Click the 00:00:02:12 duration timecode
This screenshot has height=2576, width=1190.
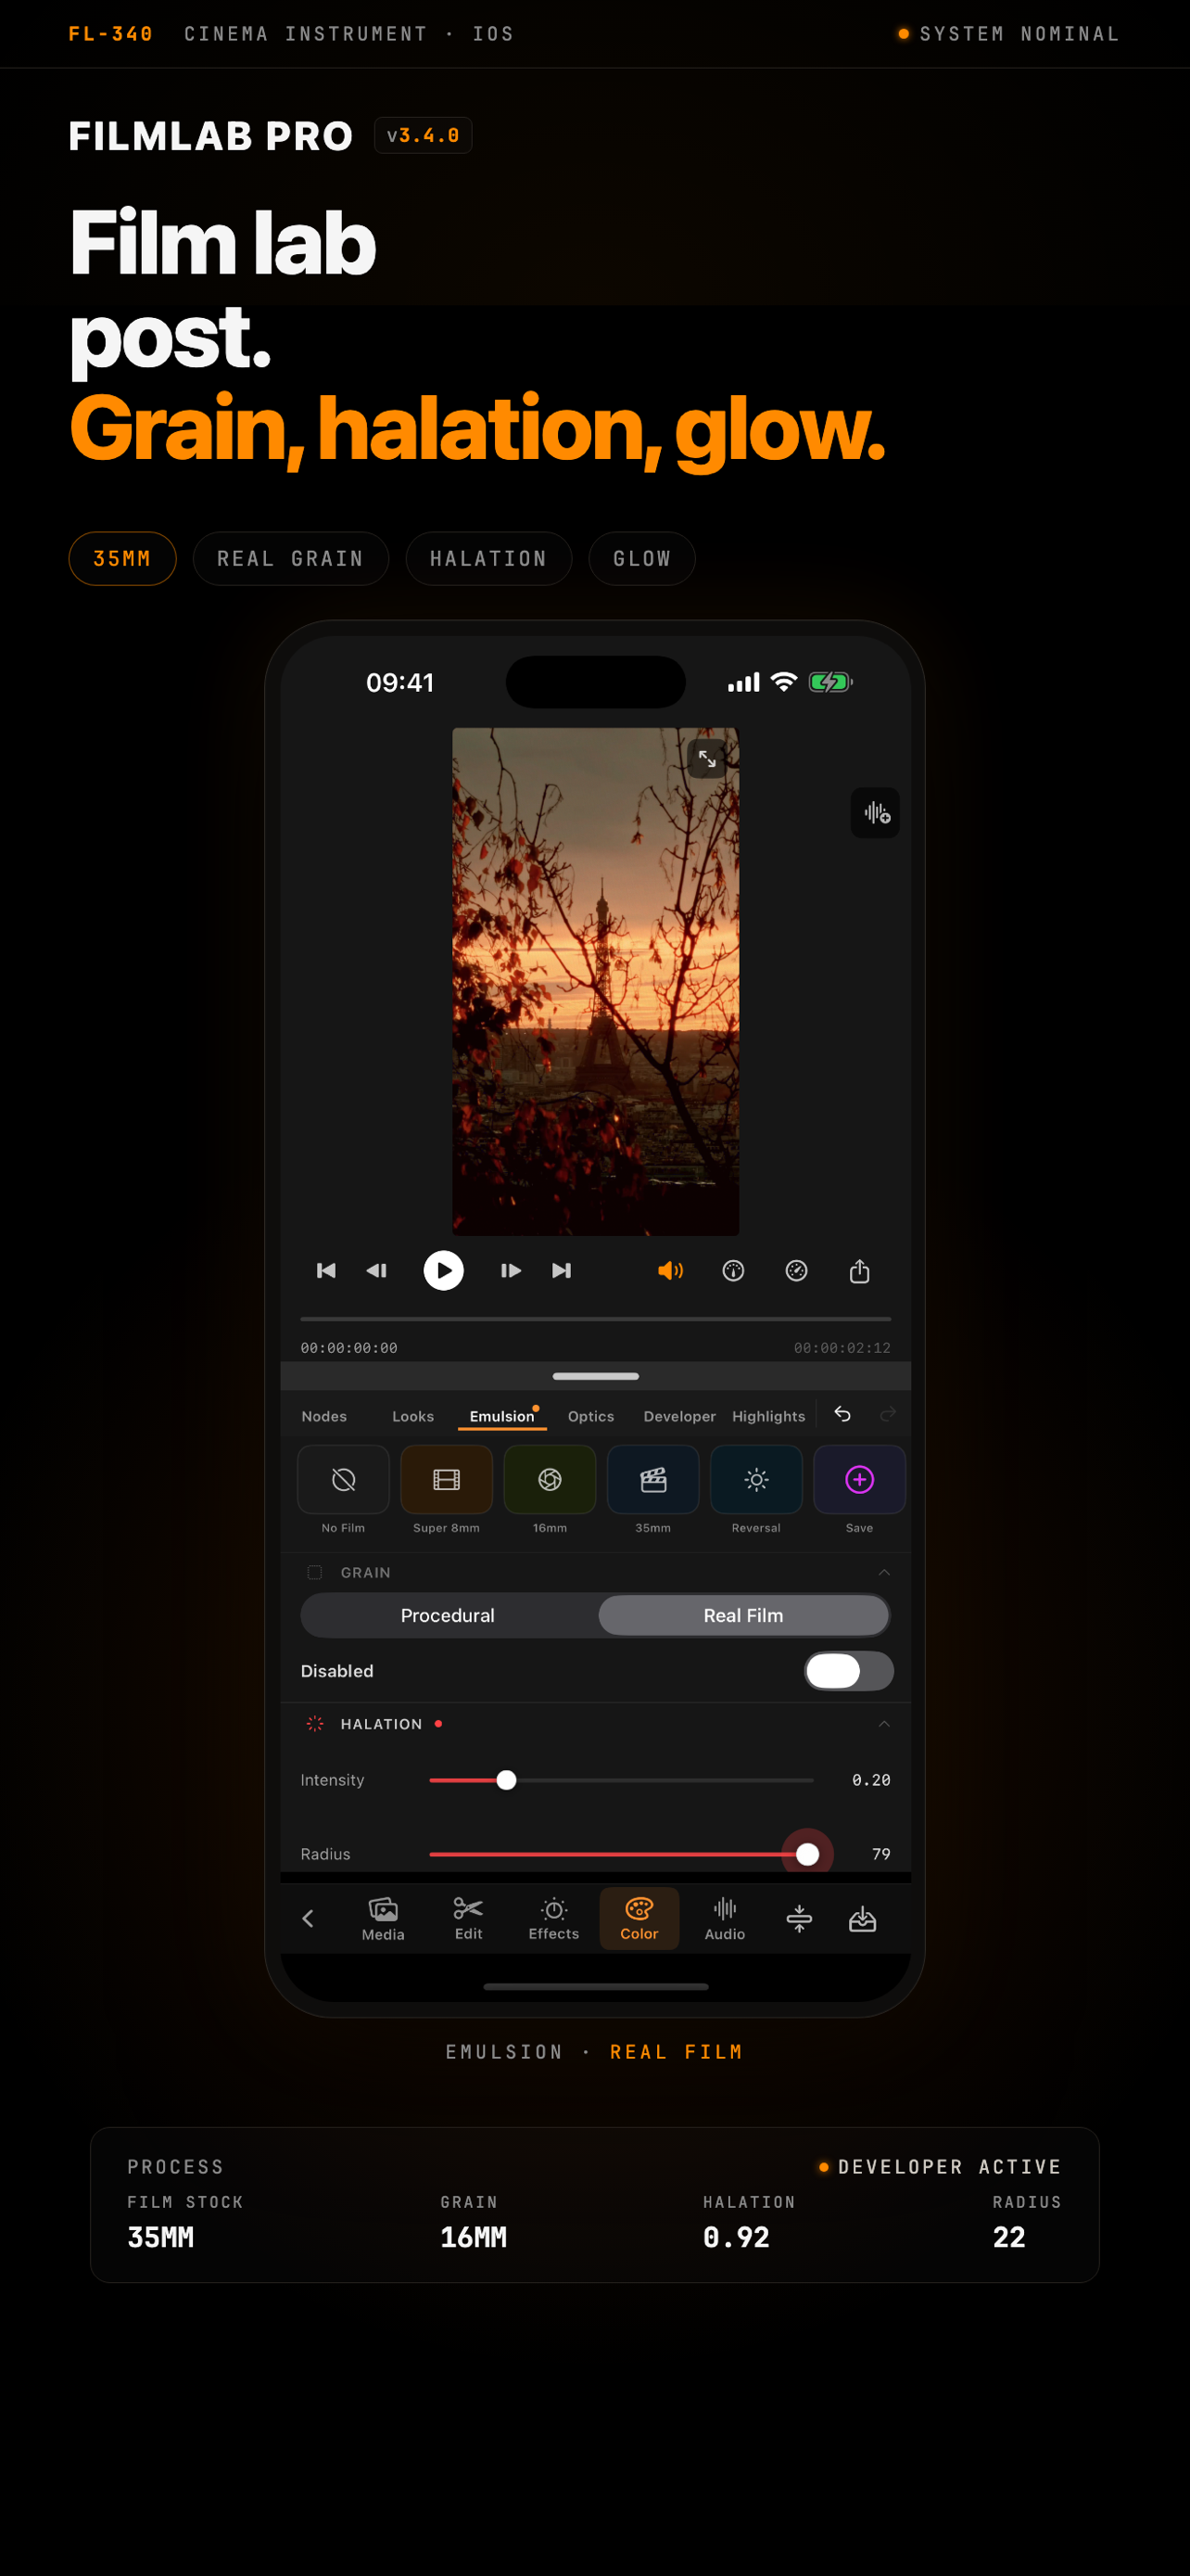tap(842, 1348)
